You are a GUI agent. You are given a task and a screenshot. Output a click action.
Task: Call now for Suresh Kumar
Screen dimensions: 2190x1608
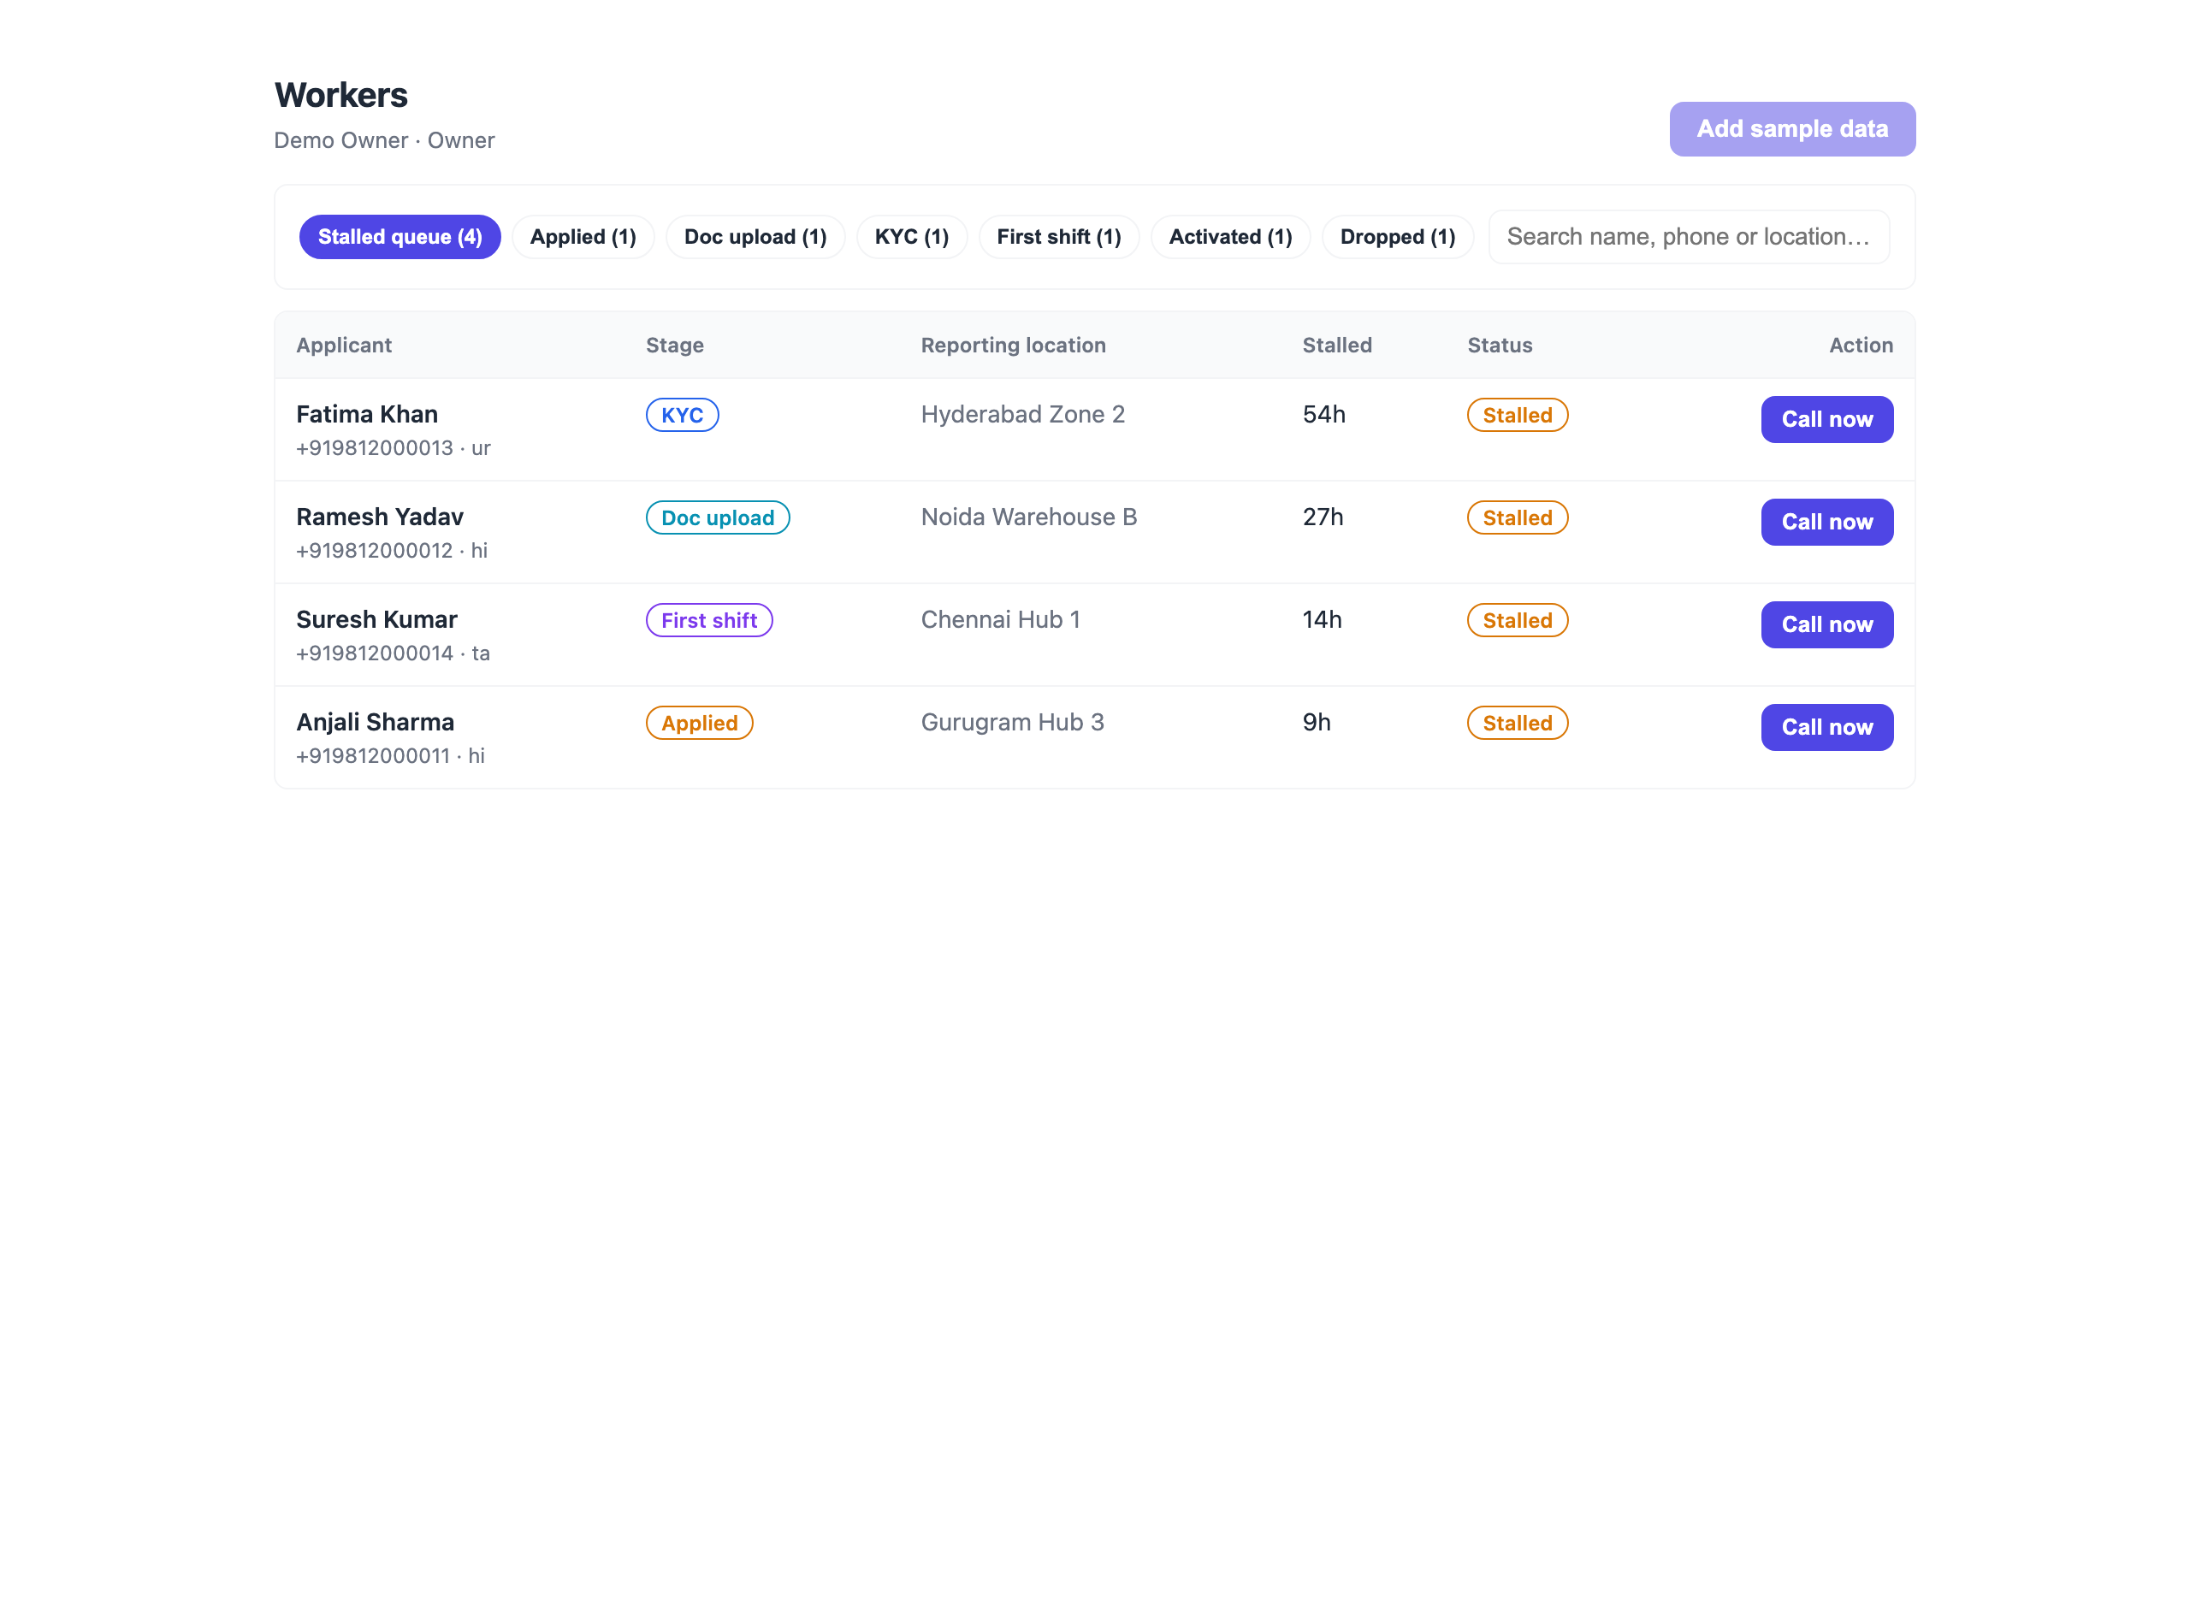coord(1826,625)
